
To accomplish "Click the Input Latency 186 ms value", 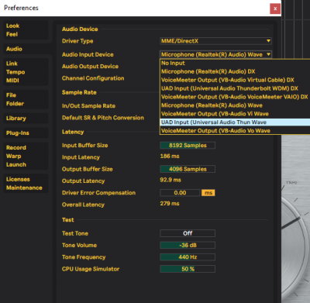I will [170, 156].
